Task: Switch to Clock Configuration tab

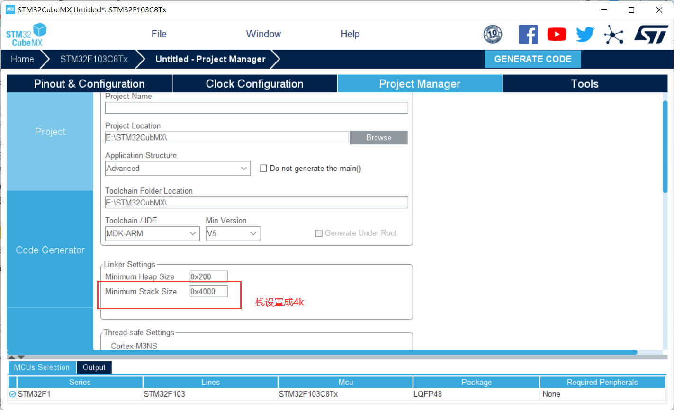Action: click(255, 84)
